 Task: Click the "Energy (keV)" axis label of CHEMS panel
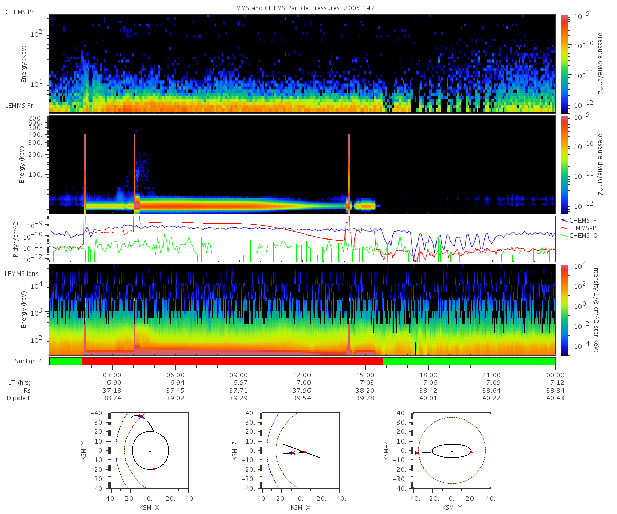pos(24,63)
